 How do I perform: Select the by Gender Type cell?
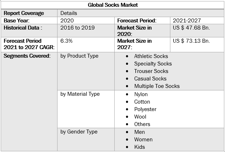pyautogui.click(x=79, y=132)
